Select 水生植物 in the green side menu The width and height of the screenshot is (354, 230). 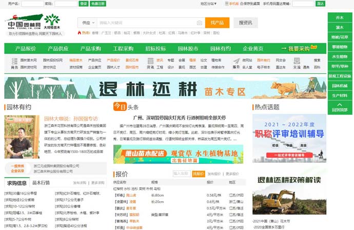coord(340,56)
